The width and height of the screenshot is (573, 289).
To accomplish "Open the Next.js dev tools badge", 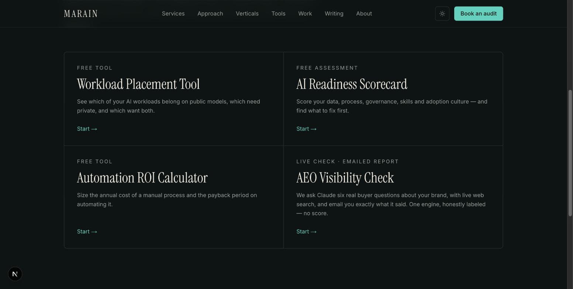I will click(15, 274).
